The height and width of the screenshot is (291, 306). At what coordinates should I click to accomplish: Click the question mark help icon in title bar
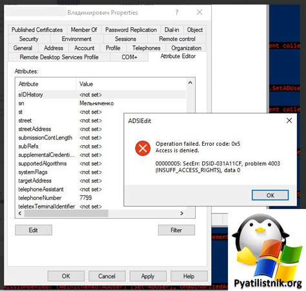[x=177, y=12]
